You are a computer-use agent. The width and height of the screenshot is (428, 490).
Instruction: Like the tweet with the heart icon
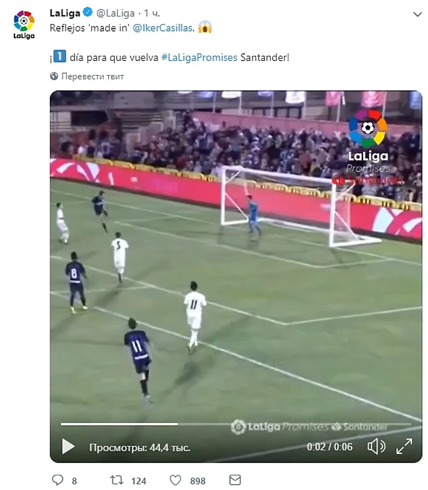point(175,480)
